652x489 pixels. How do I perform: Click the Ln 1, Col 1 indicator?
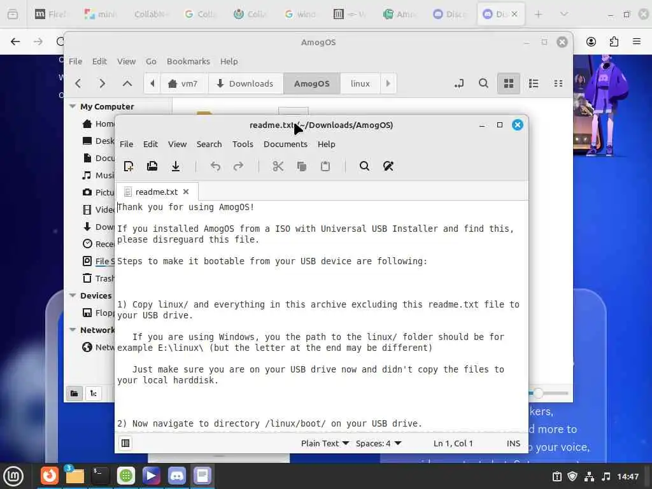453,443
